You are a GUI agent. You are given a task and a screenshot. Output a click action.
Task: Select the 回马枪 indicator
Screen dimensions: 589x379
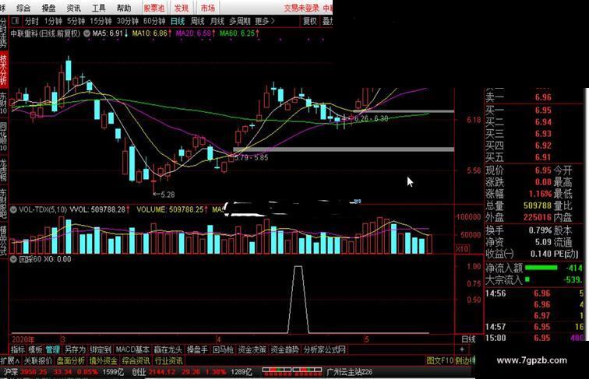click(223, 349)
